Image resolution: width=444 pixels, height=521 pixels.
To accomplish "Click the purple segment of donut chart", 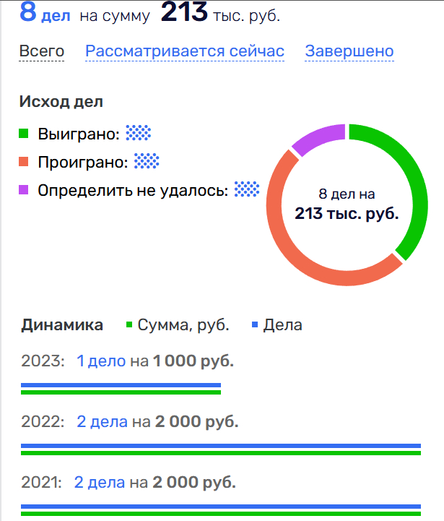I will [x=316, y=137].
